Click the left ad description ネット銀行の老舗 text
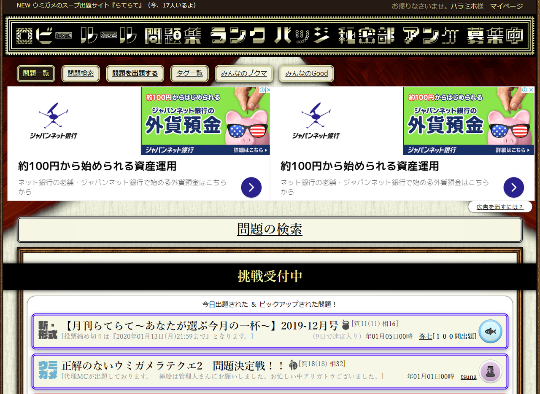Screen dimensions: 540x394 coord(122,187)
